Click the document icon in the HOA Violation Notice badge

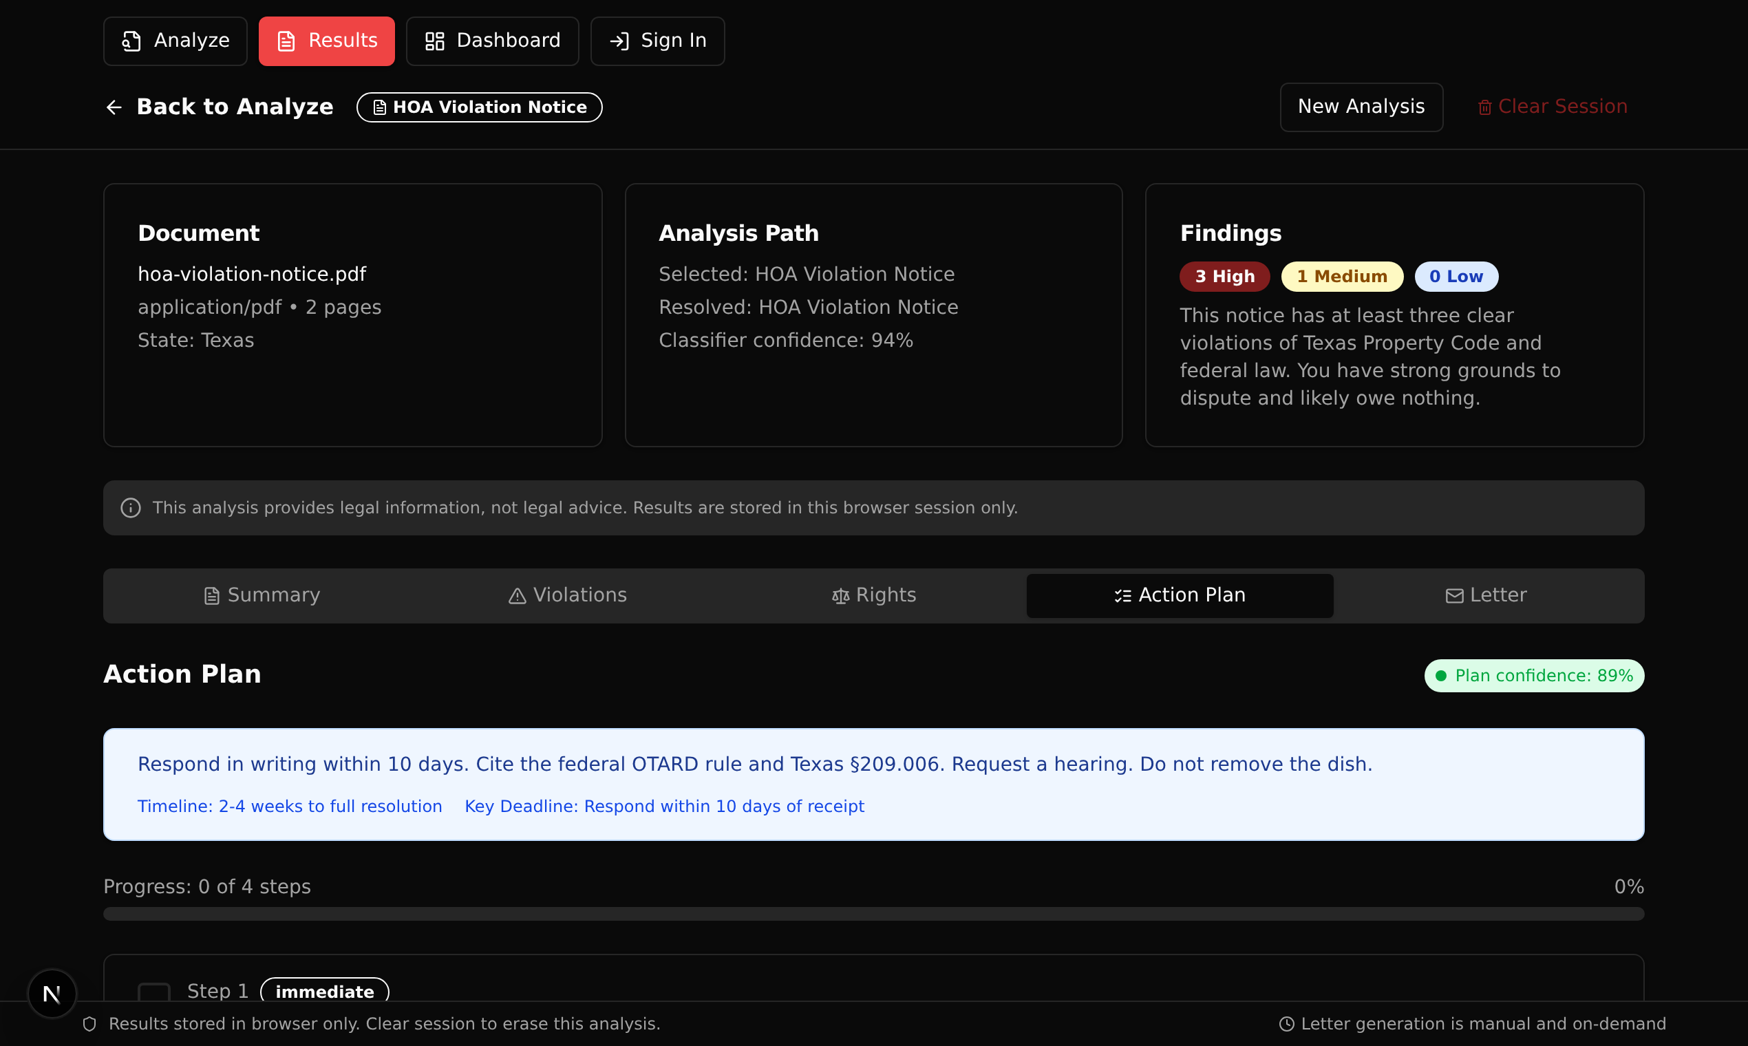coord(379,107)
